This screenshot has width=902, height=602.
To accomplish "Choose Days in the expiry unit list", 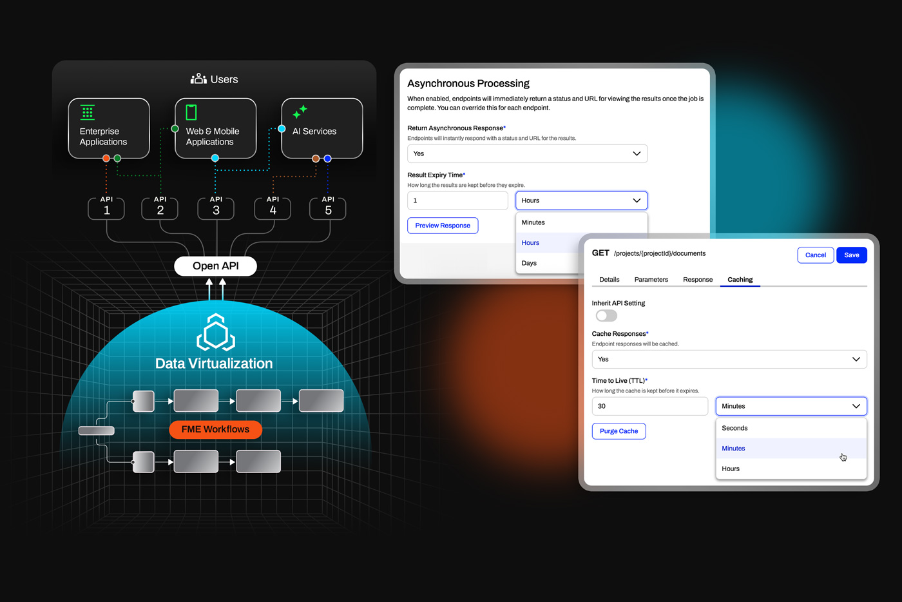I will (x=549, y=263).
